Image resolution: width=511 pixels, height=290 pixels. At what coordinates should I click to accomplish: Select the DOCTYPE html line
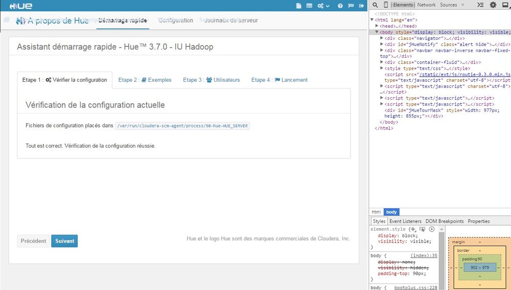click(x=395, y=14)
